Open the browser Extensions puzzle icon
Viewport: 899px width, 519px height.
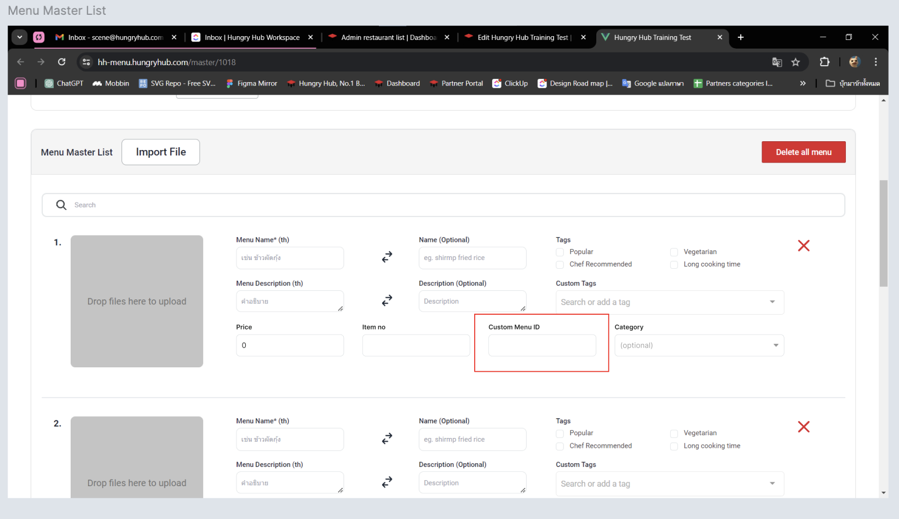(825, 62)
